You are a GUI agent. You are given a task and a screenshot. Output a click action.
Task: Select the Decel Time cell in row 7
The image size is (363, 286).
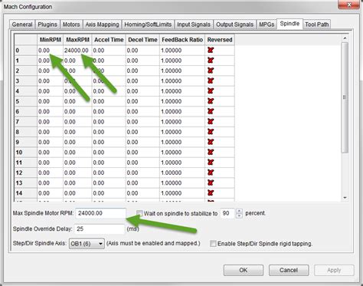point(142,122)
